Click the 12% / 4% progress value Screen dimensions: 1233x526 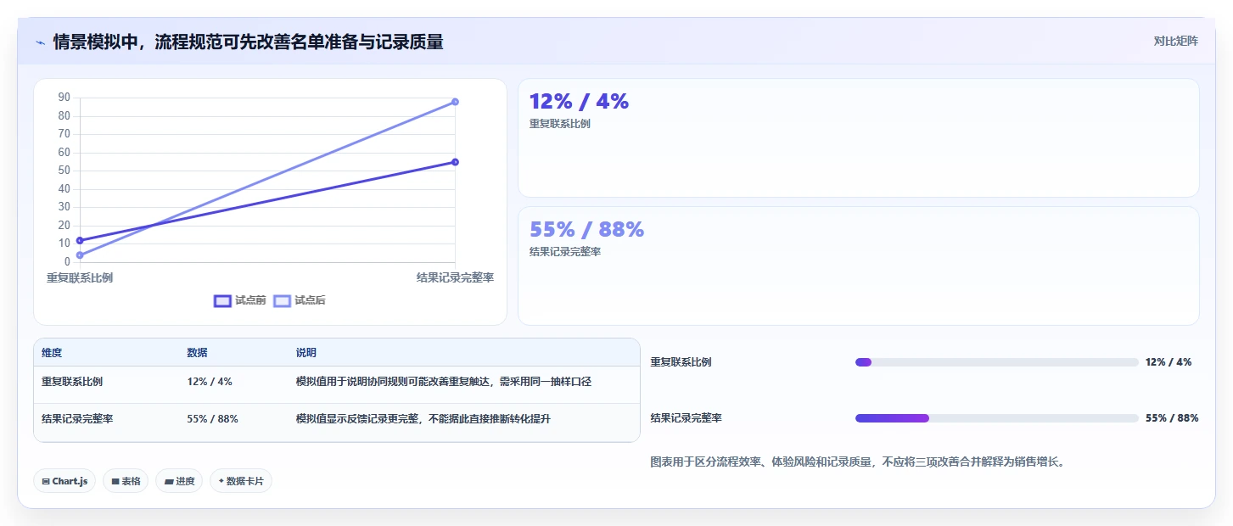click(x=1169, y=362)
